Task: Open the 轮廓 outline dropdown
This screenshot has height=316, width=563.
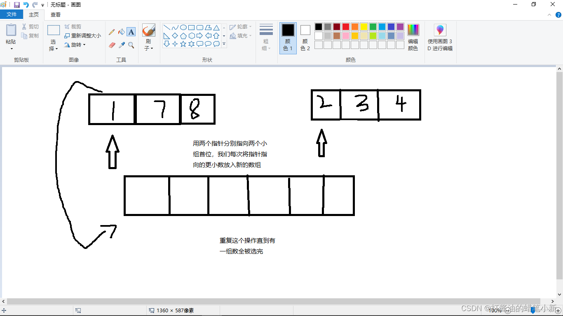Action: point(241,27)
